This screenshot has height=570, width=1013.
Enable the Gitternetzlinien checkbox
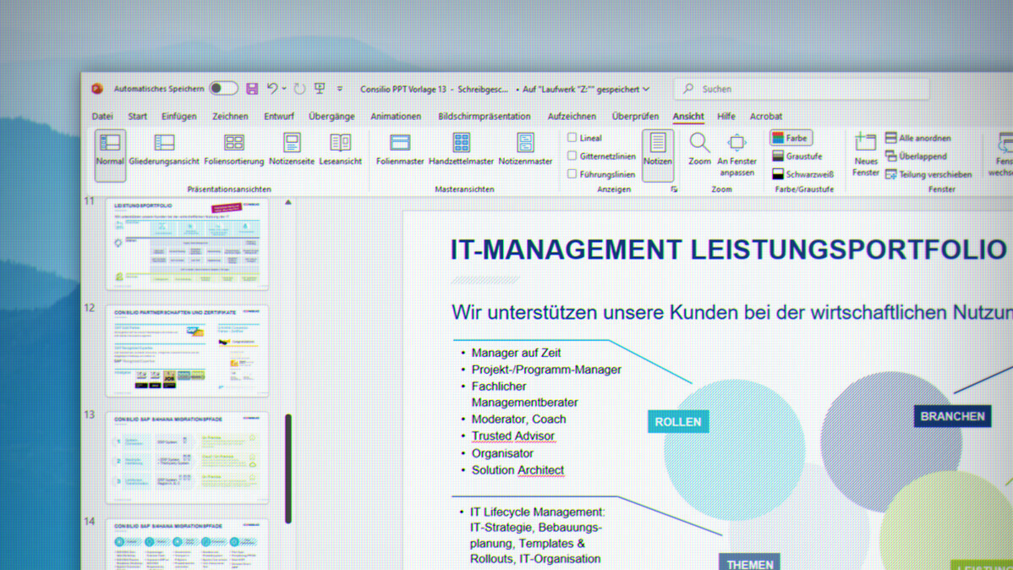[572, 156]
